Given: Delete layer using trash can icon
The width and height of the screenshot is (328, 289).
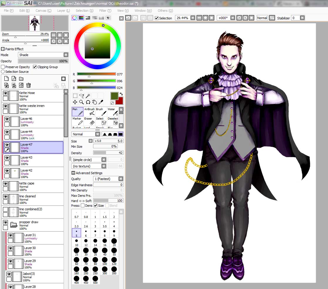Looking at the screenshot, I should pyautogui.click(x=28, y=85).
